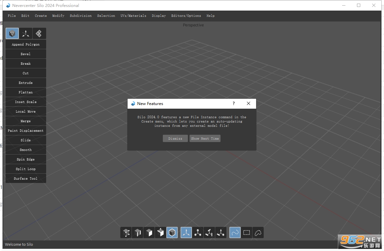Select the object selection mode cube icon

pos(172,233)
